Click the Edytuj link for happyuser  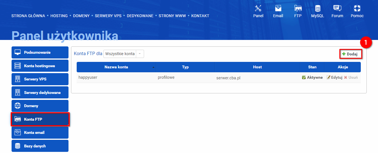pyautogui.click(x=337, y=77)
